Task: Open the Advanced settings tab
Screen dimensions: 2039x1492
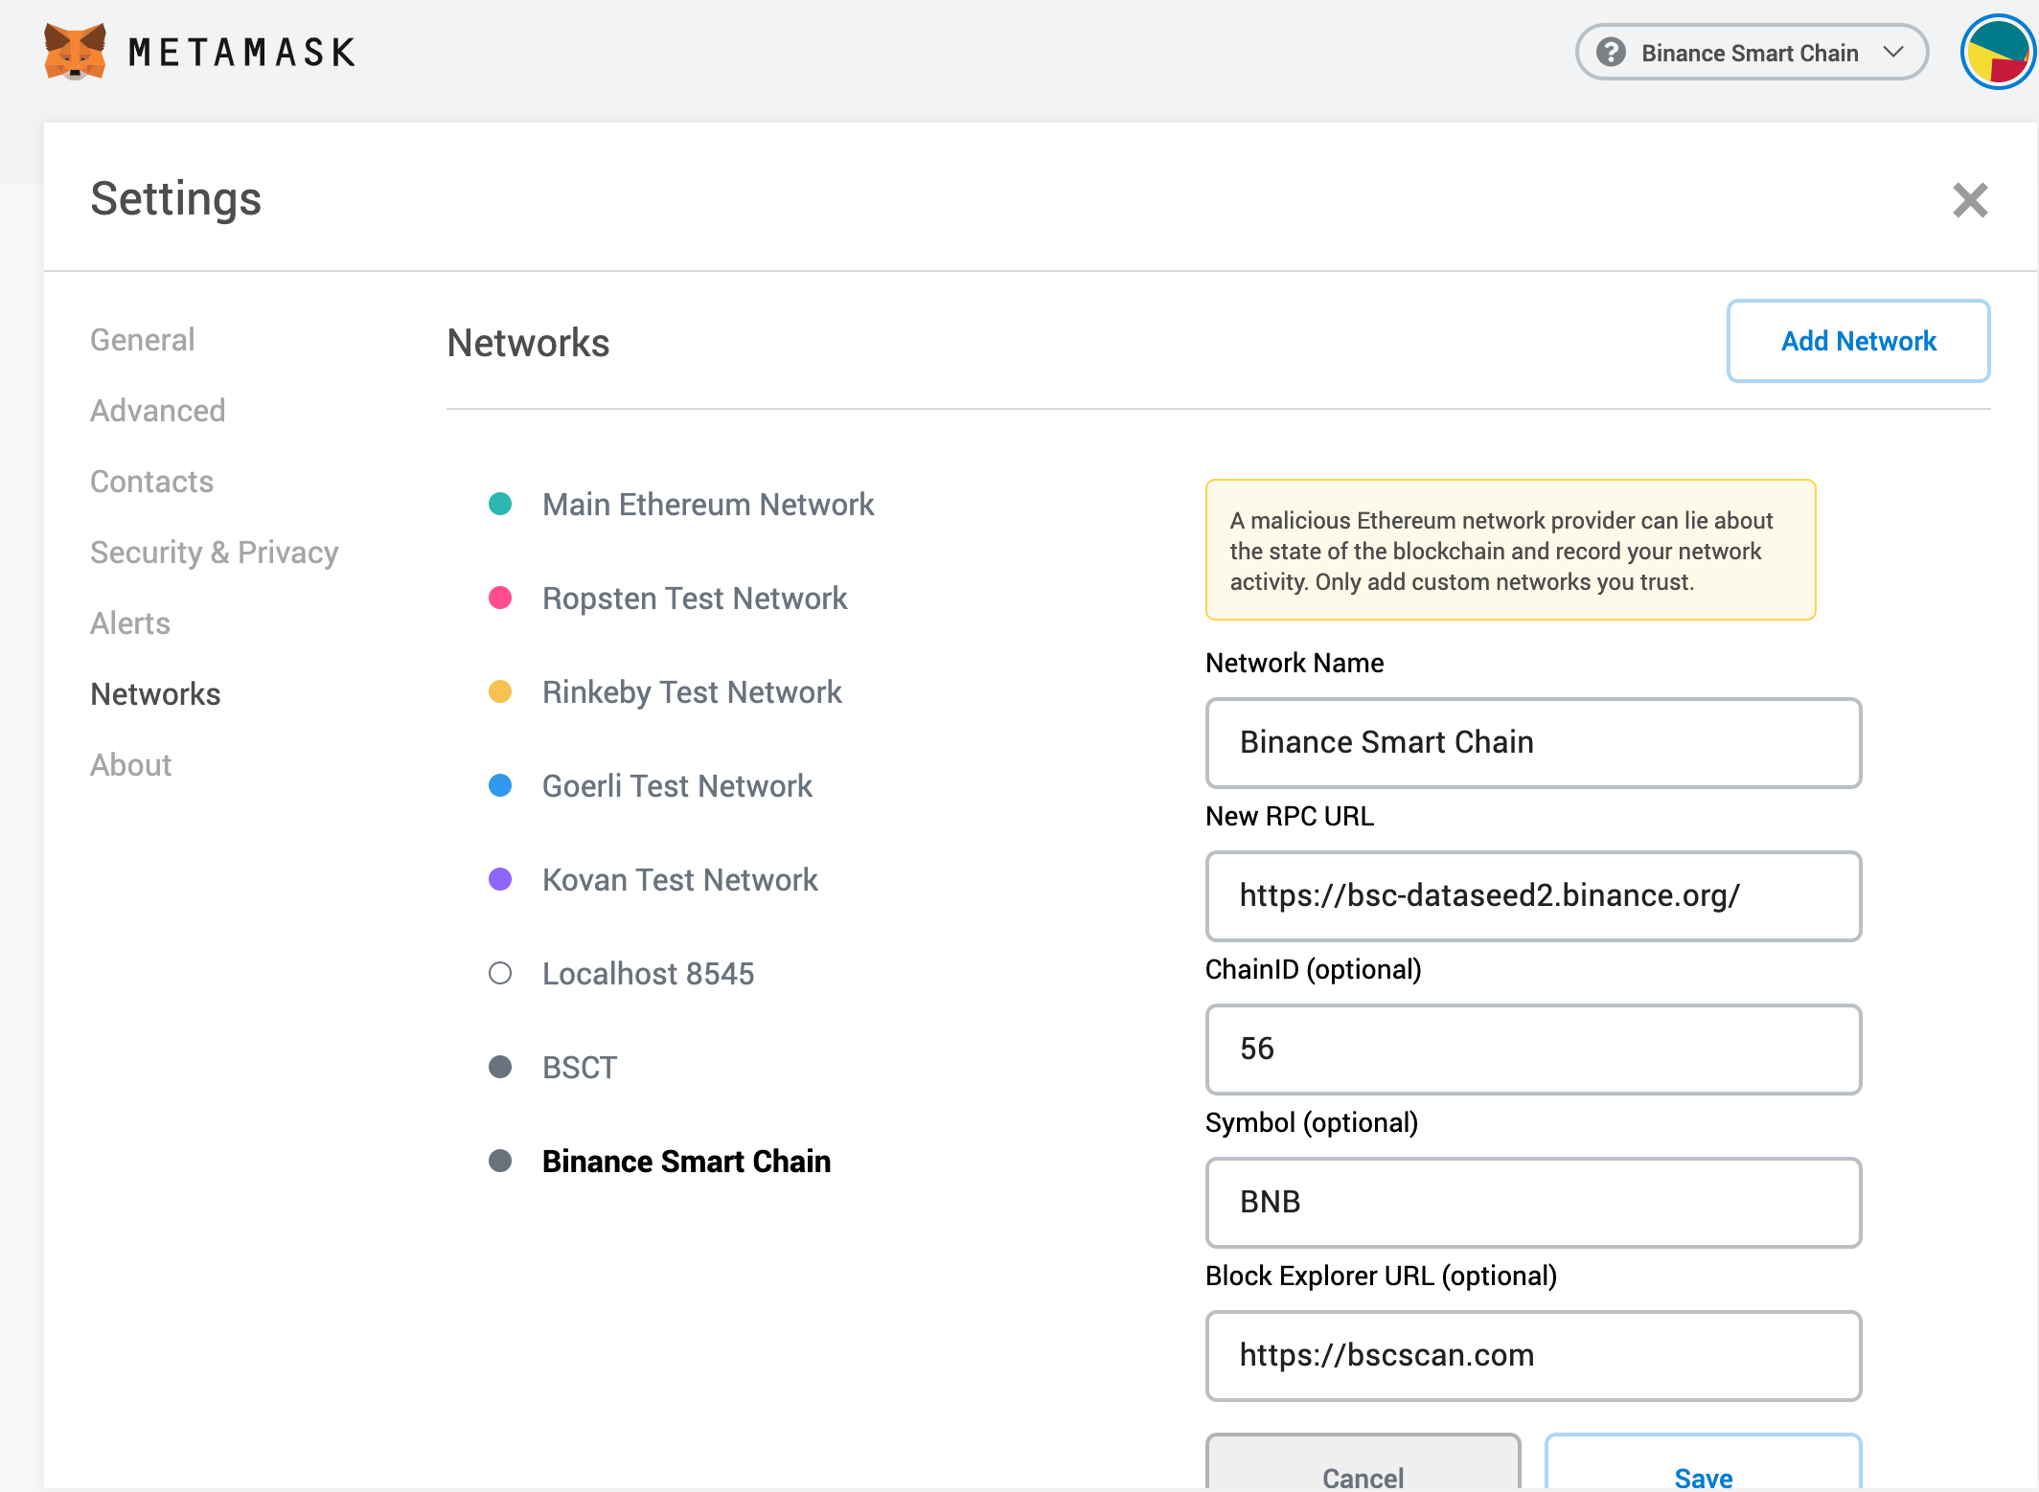Action: [158, 411]
